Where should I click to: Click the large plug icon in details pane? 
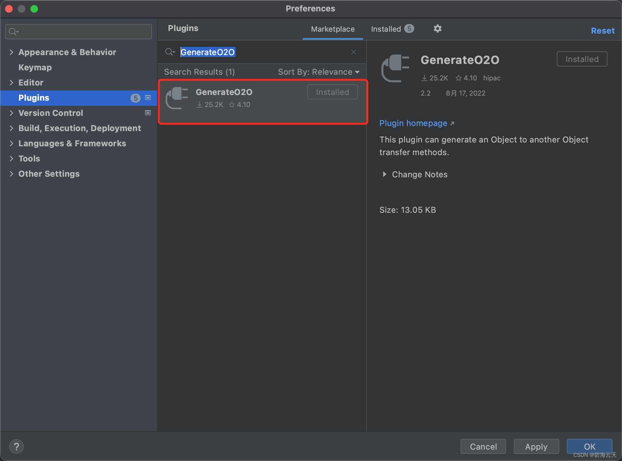point(396,68)
